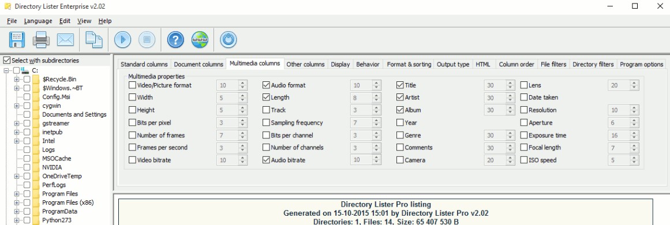
Task: Click the WWW globe website icon
Action: coord(200,40)
